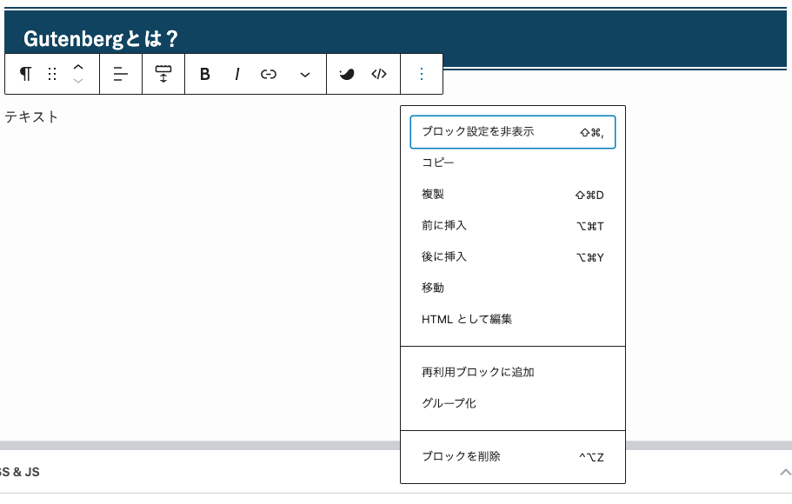This screenshot has width=792, height=504.
Task: Insert a link with the link icon
Action: point(269,74)
